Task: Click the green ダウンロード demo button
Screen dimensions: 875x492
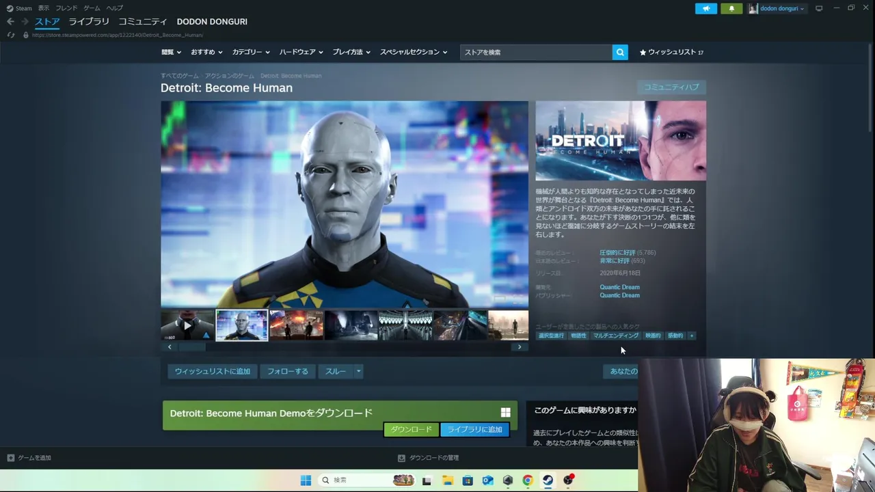Action: tap(412, 429)
